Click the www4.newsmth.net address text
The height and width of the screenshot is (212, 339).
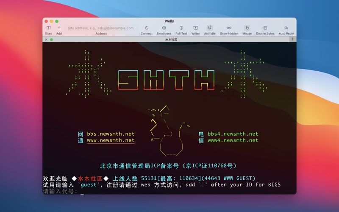[x=233, y=140]
